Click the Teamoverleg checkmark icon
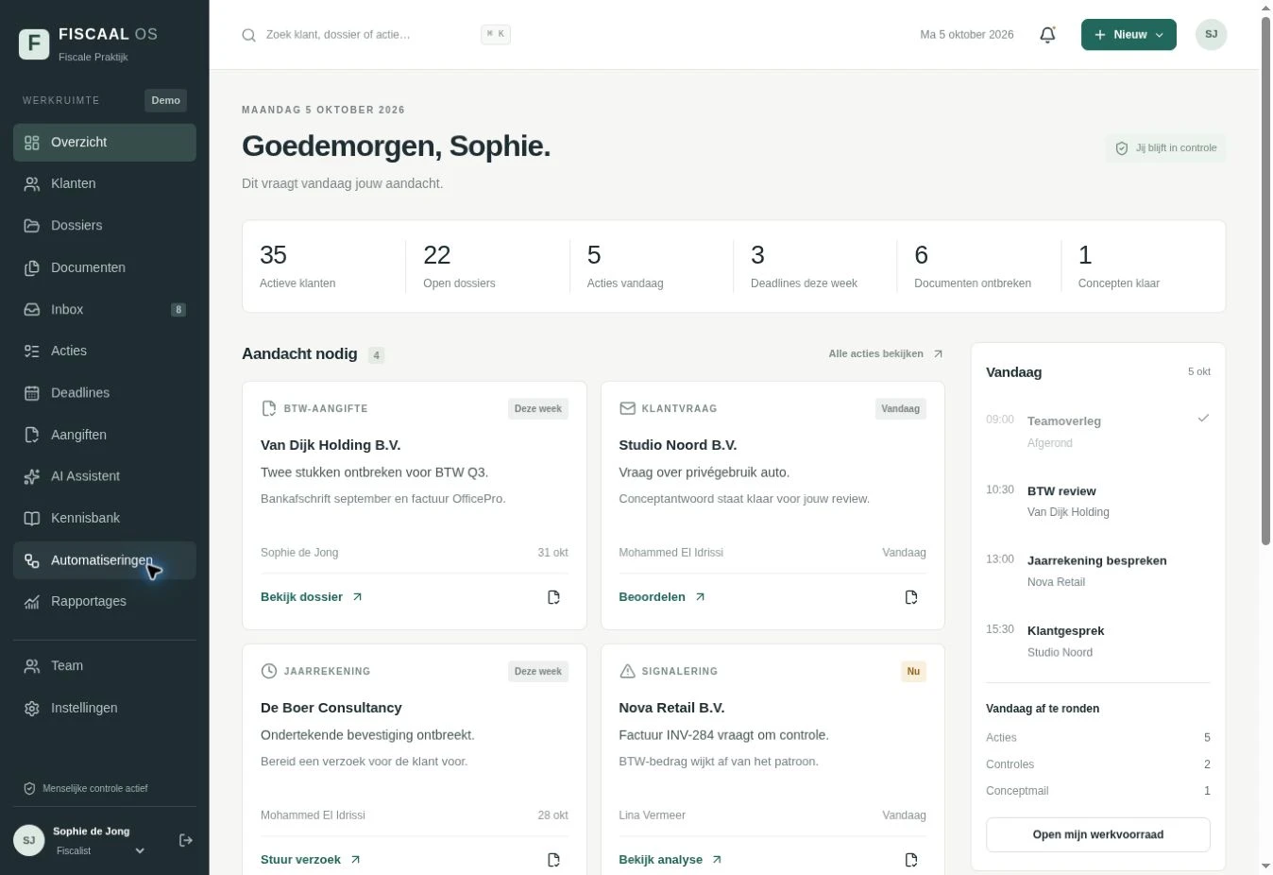This screenshot has width=1273, height=875. click(1203, 418)
